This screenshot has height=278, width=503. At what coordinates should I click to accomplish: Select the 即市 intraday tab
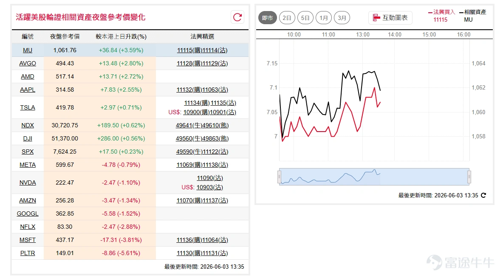click(267, 18)
